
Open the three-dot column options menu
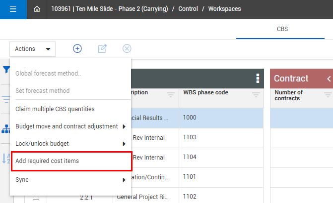[258, 79]
